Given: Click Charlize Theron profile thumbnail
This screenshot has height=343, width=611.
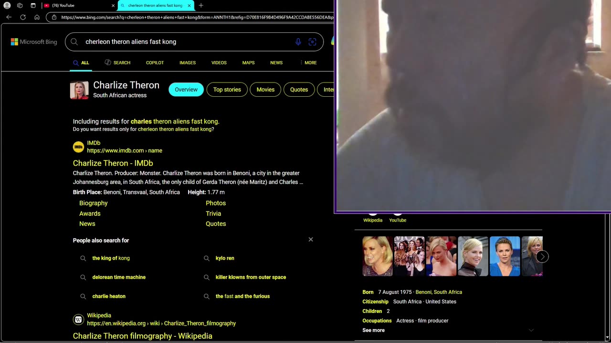Looking at the screenshot, I should [x=79, y=90].
